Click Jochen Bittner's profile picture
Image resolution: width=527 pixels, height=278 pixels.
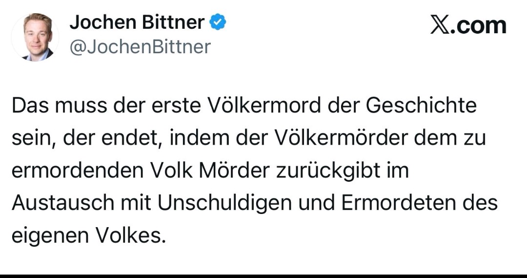[34, 37]
